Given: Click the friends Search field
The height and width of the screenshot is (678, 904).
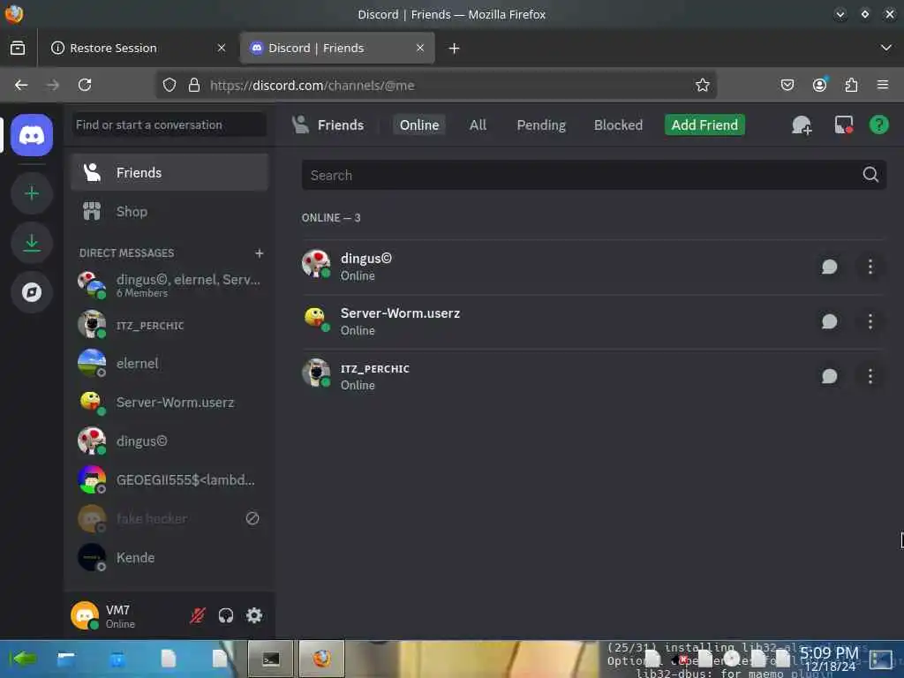Looking at the screenshot, I should coord(594,175).
